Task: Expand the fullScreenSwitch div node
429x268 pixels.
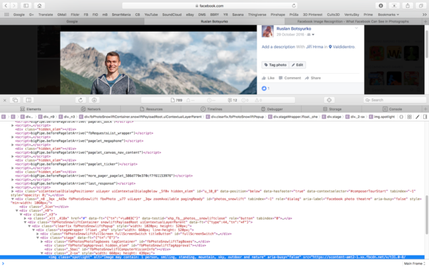Action: (x=38, y=234)
